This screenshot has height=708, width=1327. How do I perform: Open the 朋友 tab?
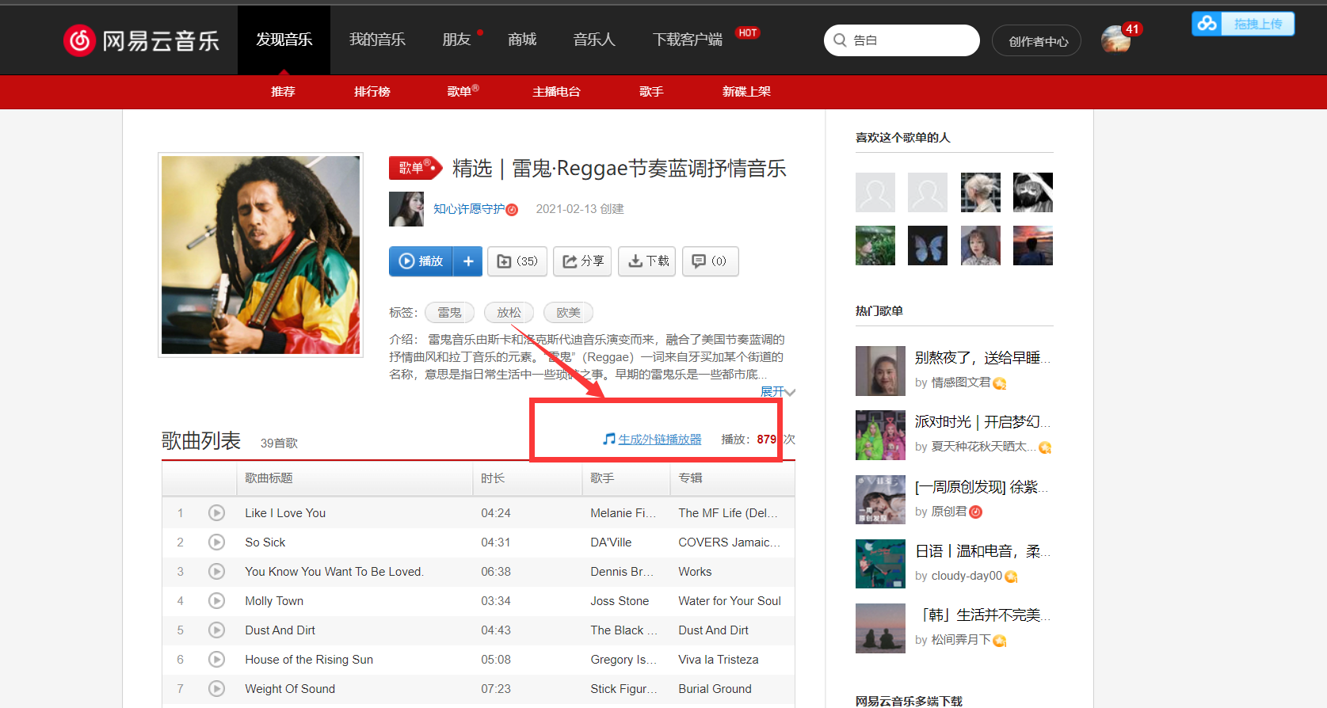[456, 40]
